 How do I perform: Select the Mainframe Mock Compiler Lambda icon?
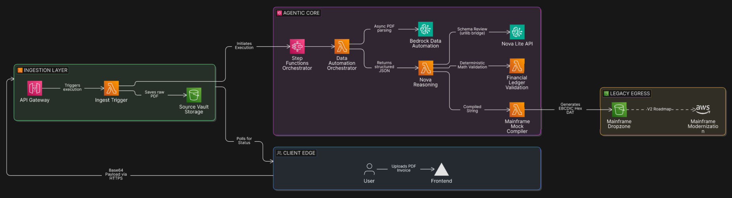[x=517, y=110]
